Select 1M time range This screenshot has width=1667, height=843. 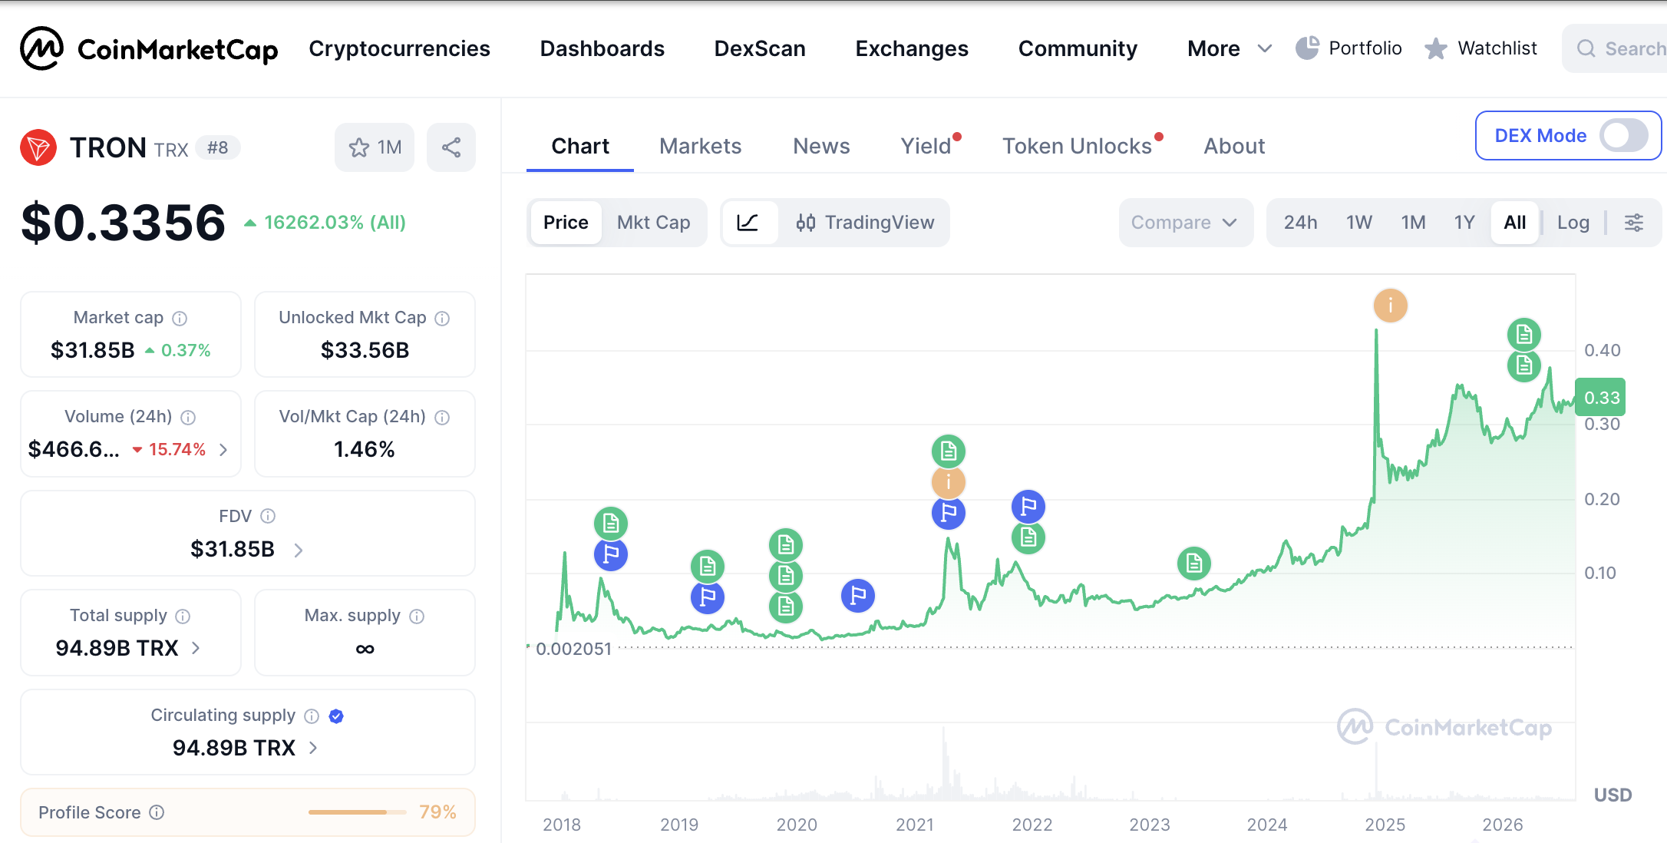1413,223
